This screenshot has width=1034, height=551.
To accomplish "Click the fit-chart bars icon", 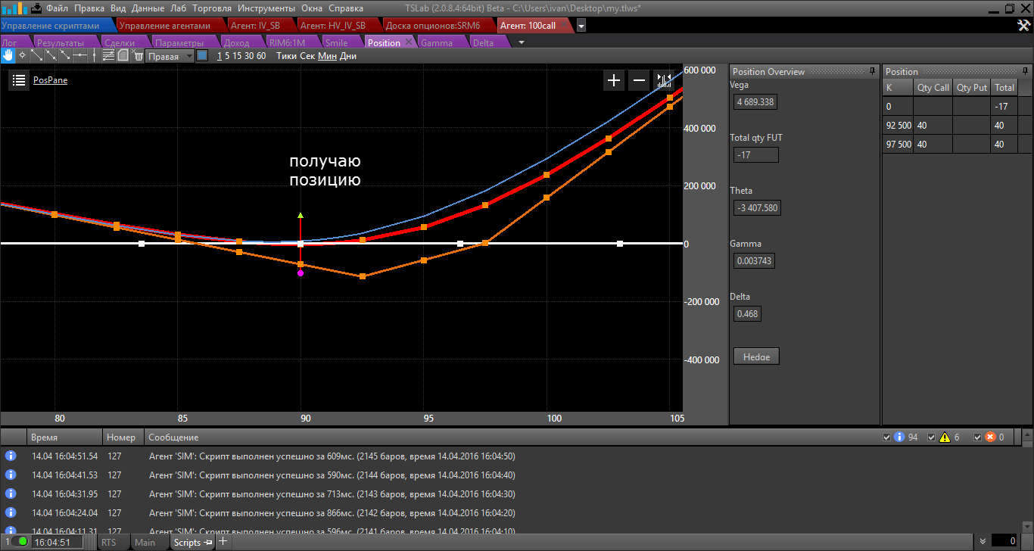I will [664, 80].
